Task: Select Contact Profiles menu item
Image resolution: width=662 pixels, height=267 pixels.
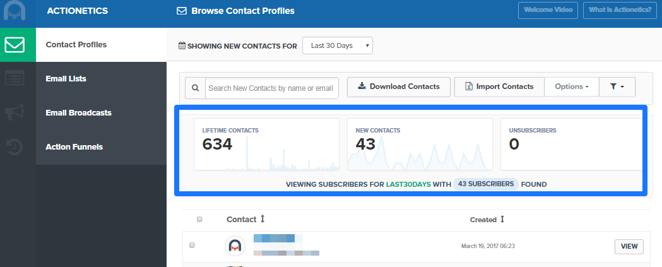Action: coord(102,45)
